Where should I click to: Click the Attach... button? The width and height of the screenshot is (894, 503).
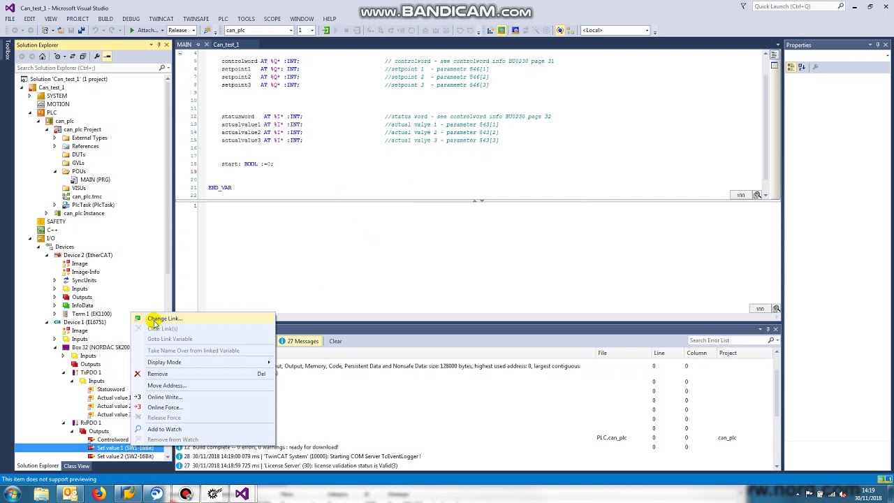point(148,31)
